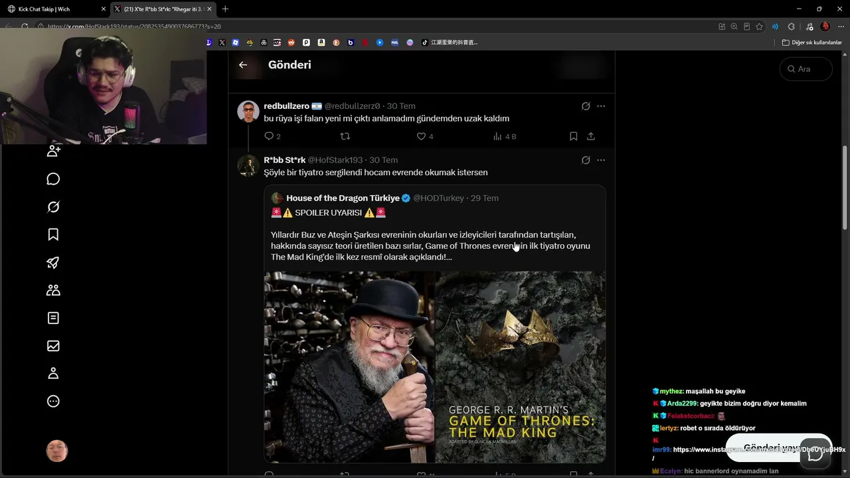Viewport: 850px width, 478px height.
Task: Open the George R. R. Martin portrait photo
Action: pyautogui.click(x=349, y=366)
